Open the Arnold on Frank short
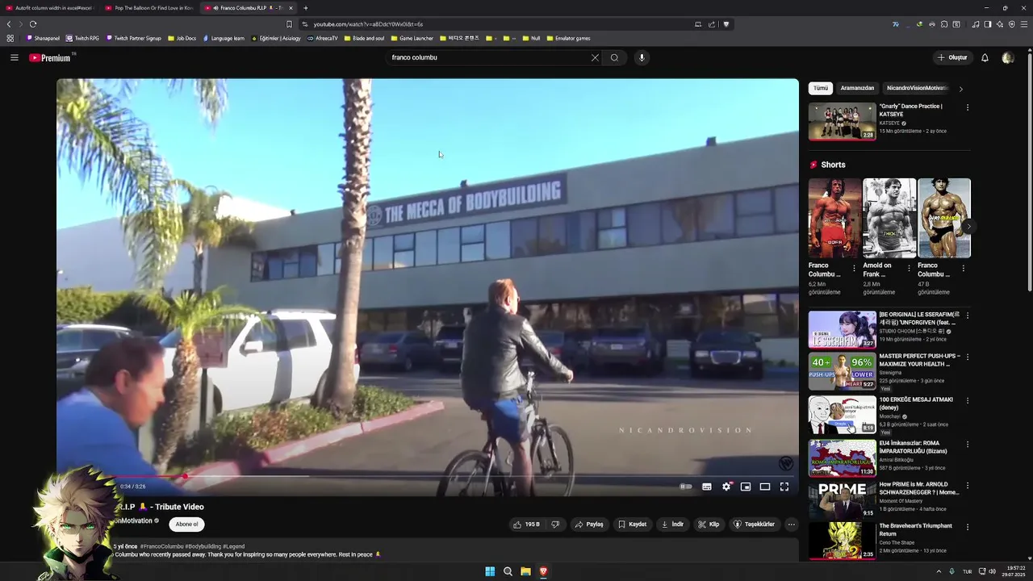 (889, 218)
